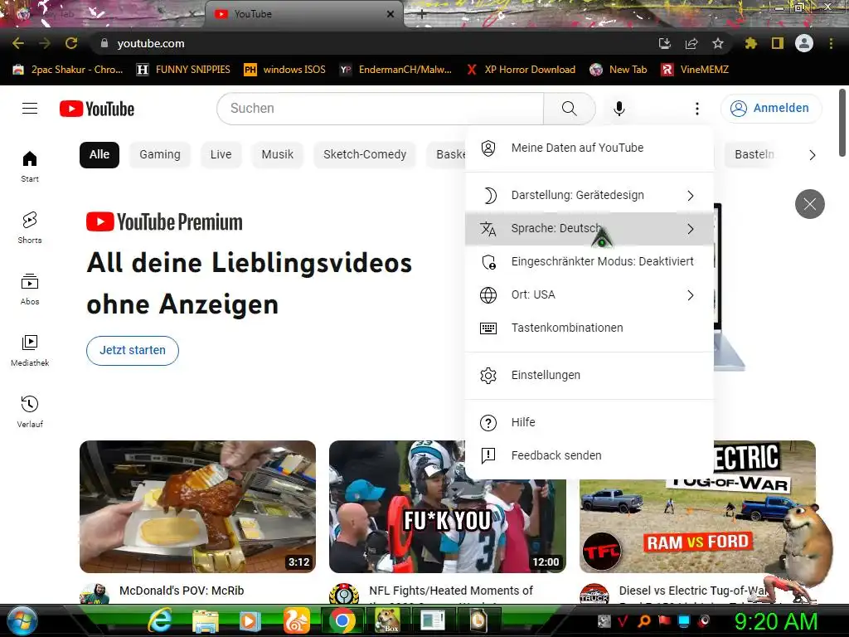Open the 2pac Shakur bookmark

(x=68, y=70)
